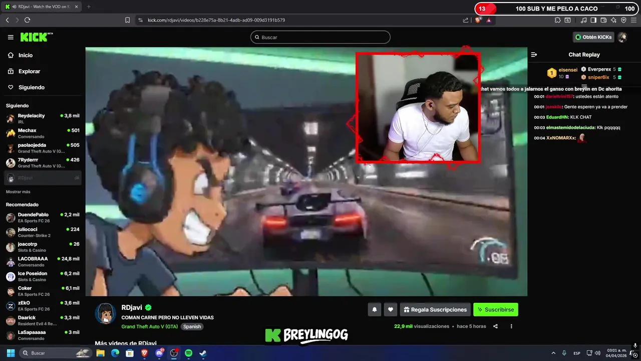
Task: Open zEkO recommended channel
Action: 43,306
